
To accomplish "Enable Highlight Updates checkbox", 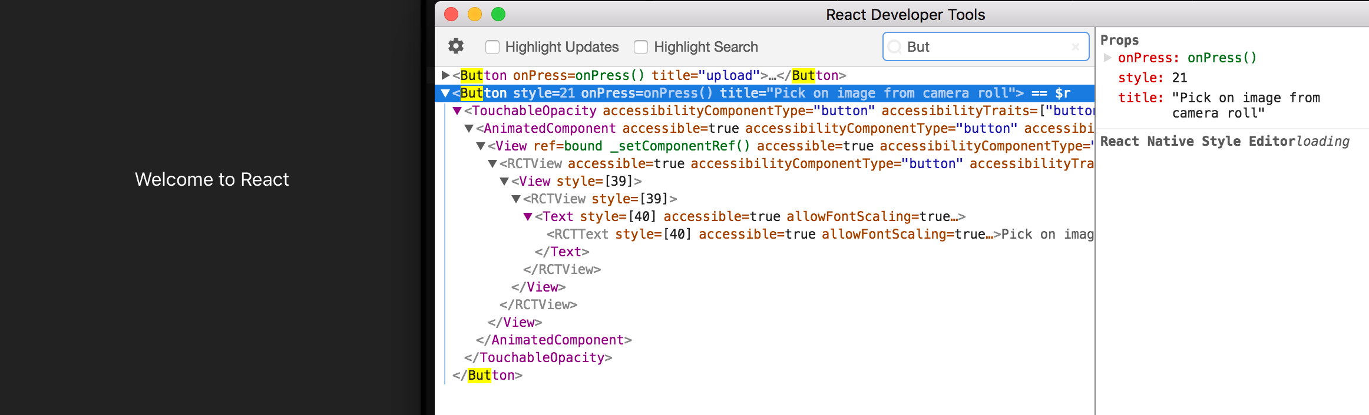I will pos(492,47).
